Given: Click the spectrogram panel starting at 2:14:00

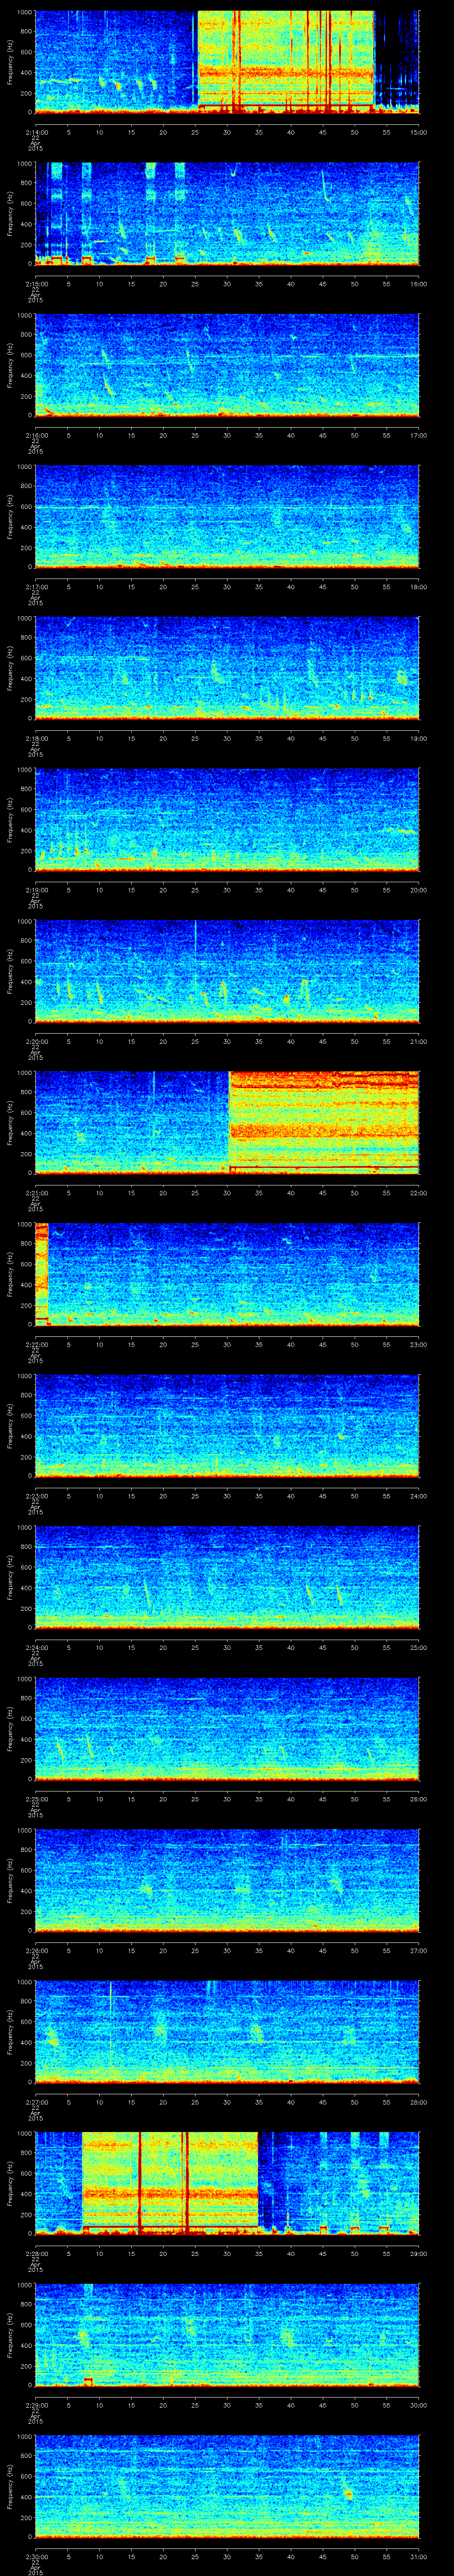Looking at the screenshot, I should [x=227, y=62].
